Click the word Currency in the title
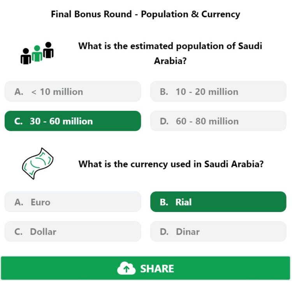This screenshot has width=292, height=283. pyautogui.click(x=221, y=14)
